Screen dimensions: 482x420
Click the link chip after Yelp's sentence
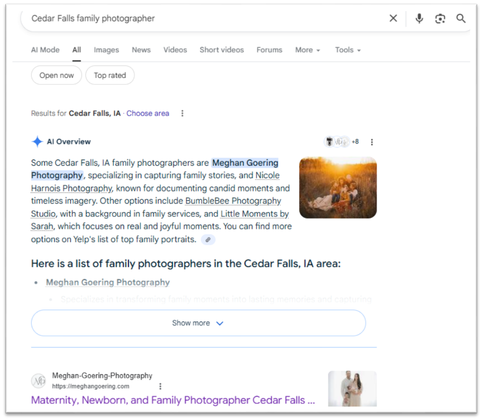pos(208,240)
